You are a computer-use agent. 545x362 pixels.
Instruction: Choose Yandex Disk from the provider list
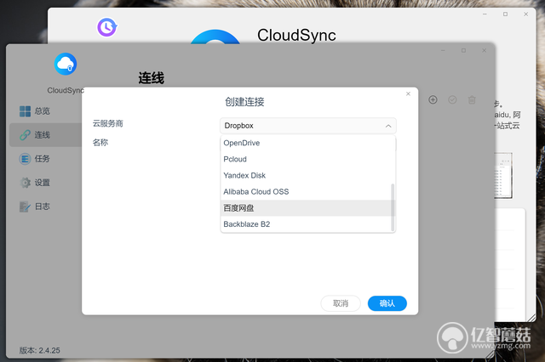click(306, 175)
